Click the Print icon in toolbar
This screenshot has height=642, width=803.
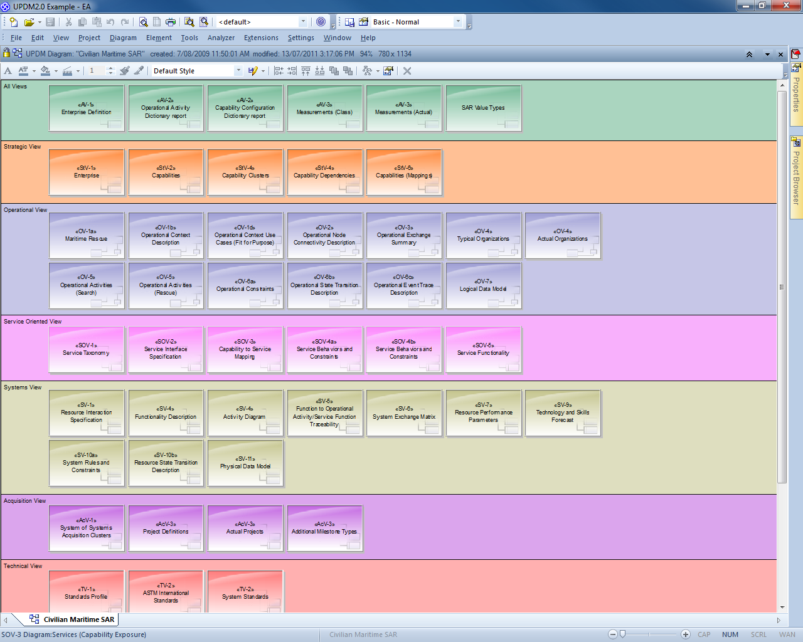pyautogui.click(x=171, y=22)
